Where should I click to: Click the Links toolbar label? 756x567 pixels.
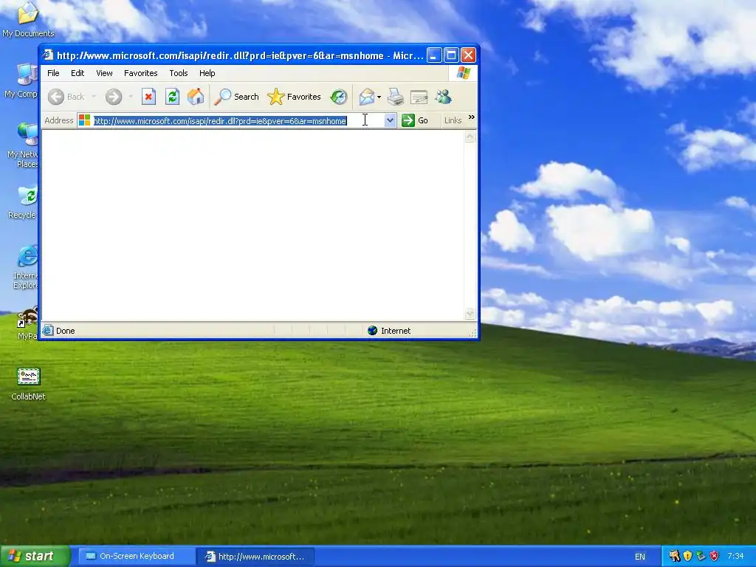pos(453,120)
